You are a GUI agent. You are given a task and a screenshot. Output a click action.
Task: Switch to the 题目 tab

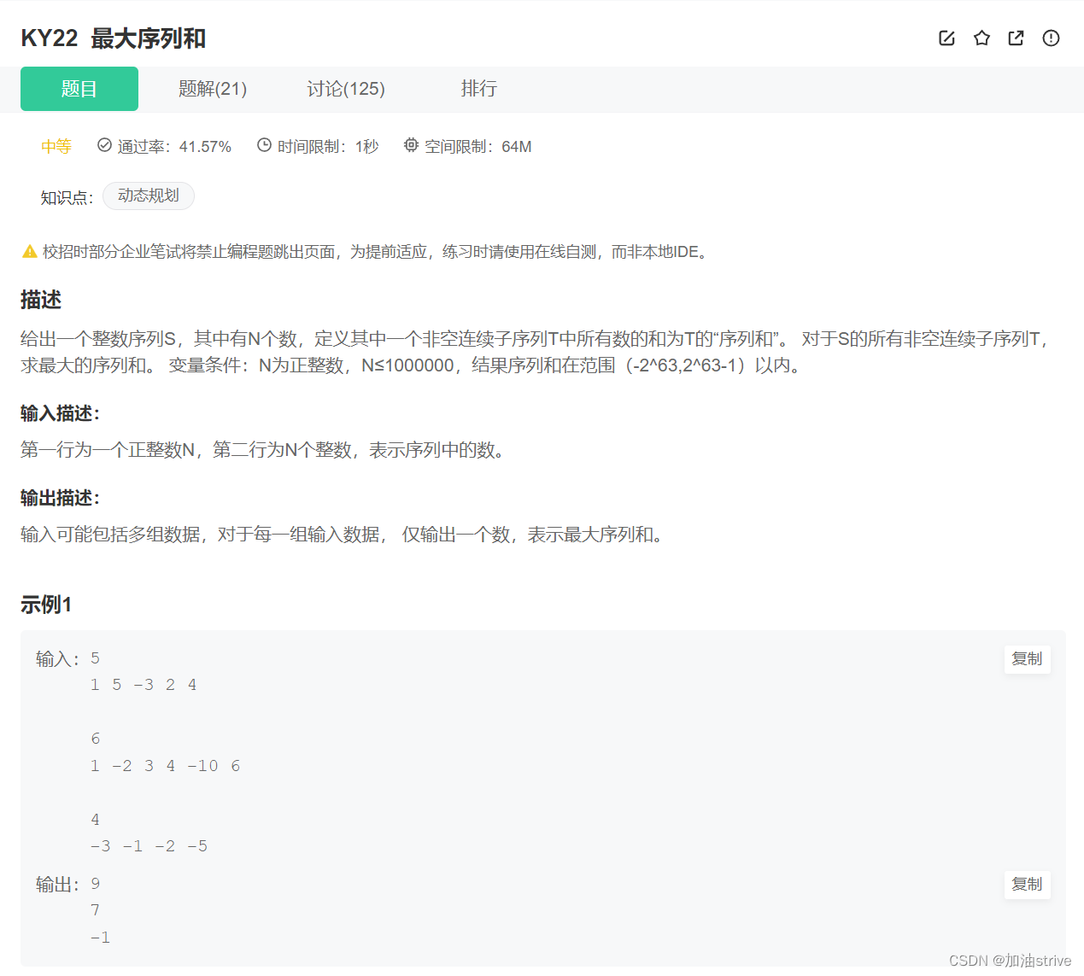(79, 88)
